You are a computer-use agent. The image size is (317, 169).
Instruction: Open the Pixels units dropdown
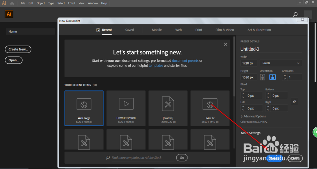click(281, 63)
